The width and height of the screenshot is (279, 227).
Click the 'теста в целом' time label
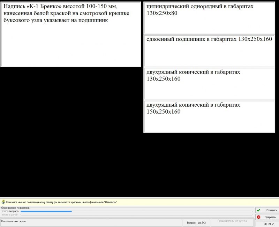pos(10,214)
